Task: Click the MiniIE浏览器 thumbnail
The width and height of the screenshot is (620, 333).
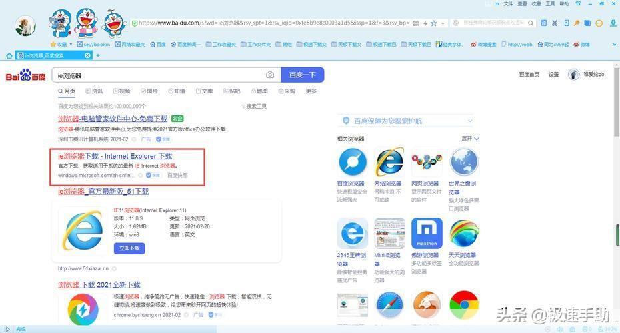Action: [389, 234]
